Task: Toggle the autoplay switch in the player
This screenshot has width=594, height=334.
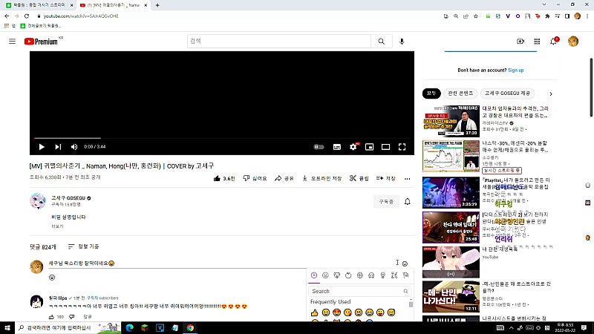Action: (319, 147)
